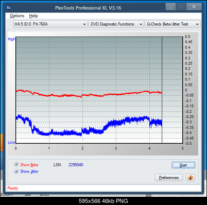The image size is (207, 205).
Task: Toggle the Show Jitter checkbox
Action: pos(16,172)
